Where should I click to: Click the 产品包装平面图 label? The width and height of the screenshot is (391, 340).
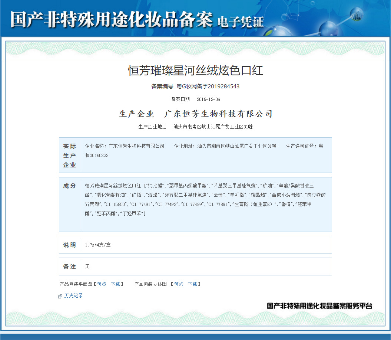point(76,284)
